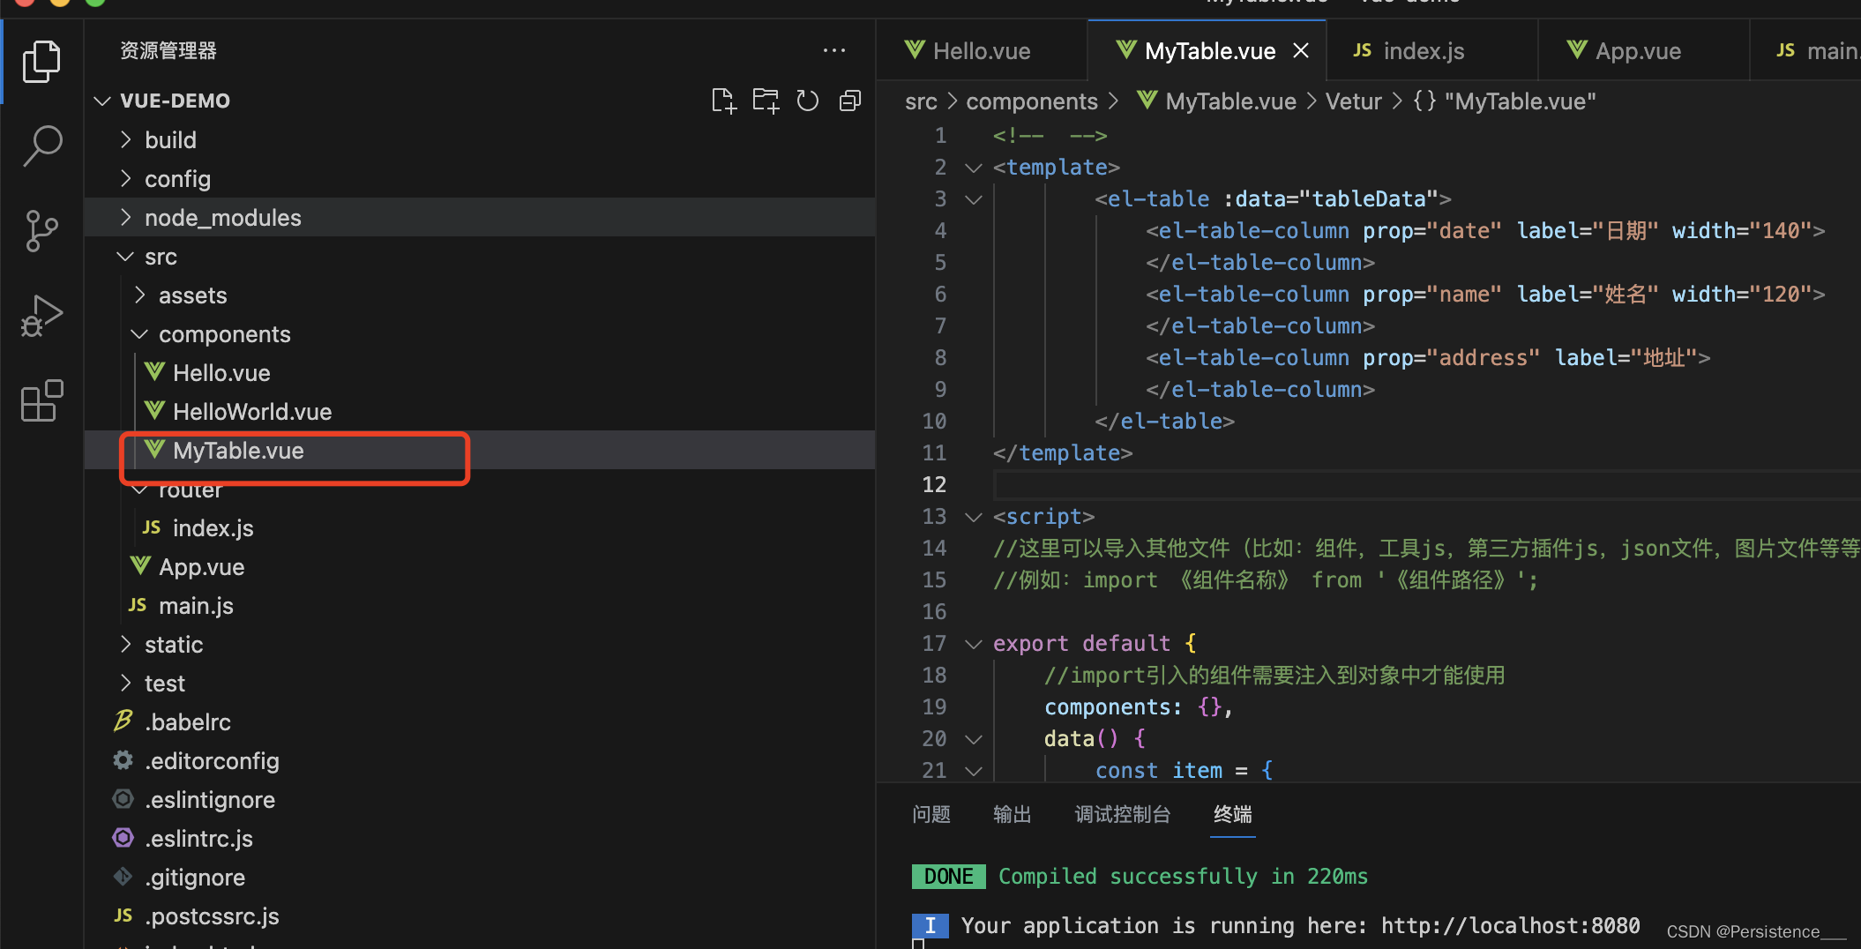Open the 终端 panel tab

tap(1232, 814)
